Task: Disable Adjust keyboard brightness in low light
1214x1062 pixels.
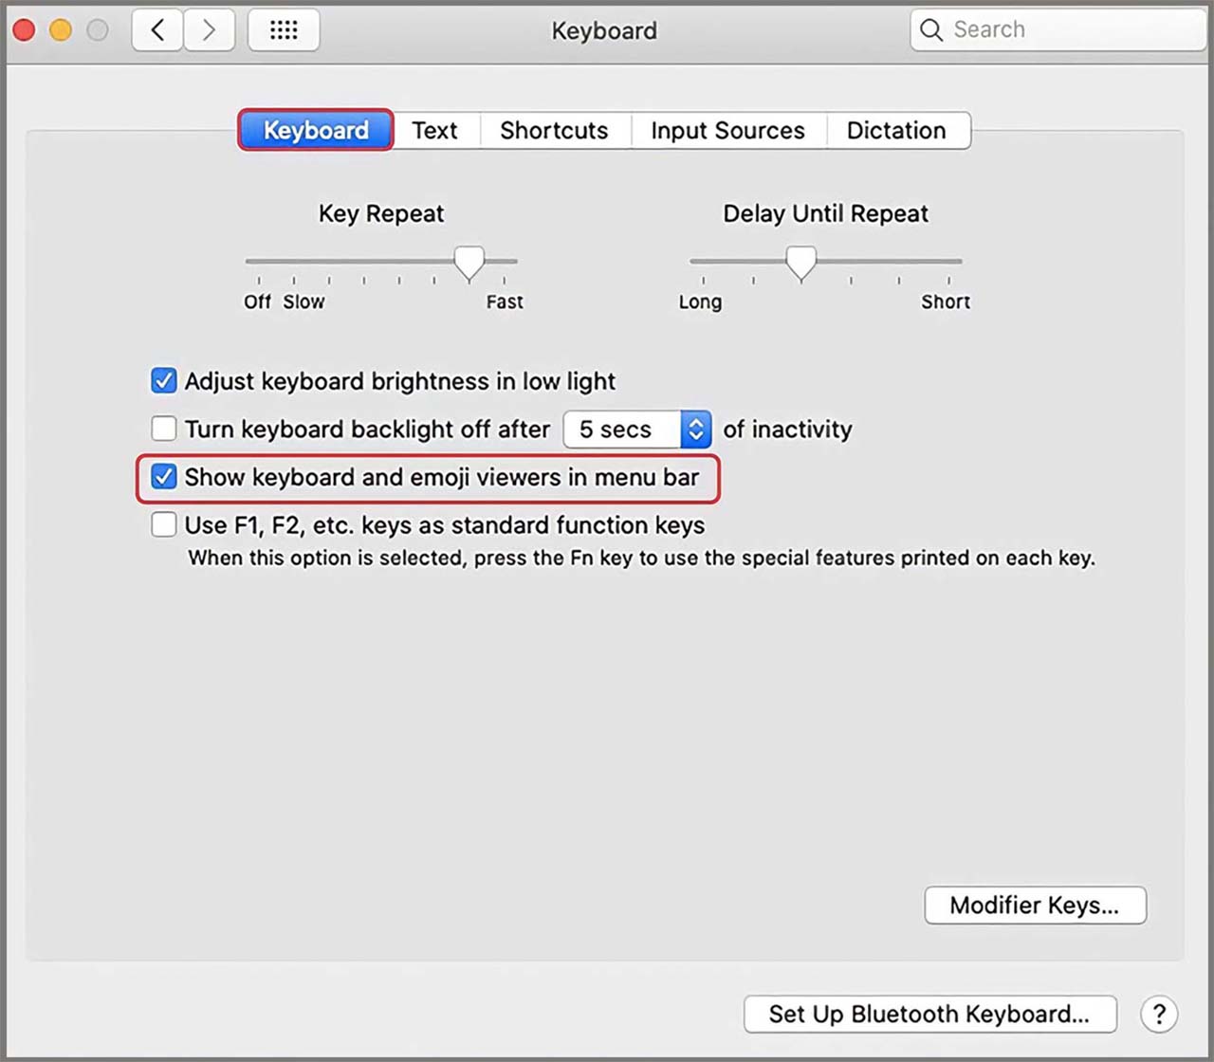Action: pos(163,380)
